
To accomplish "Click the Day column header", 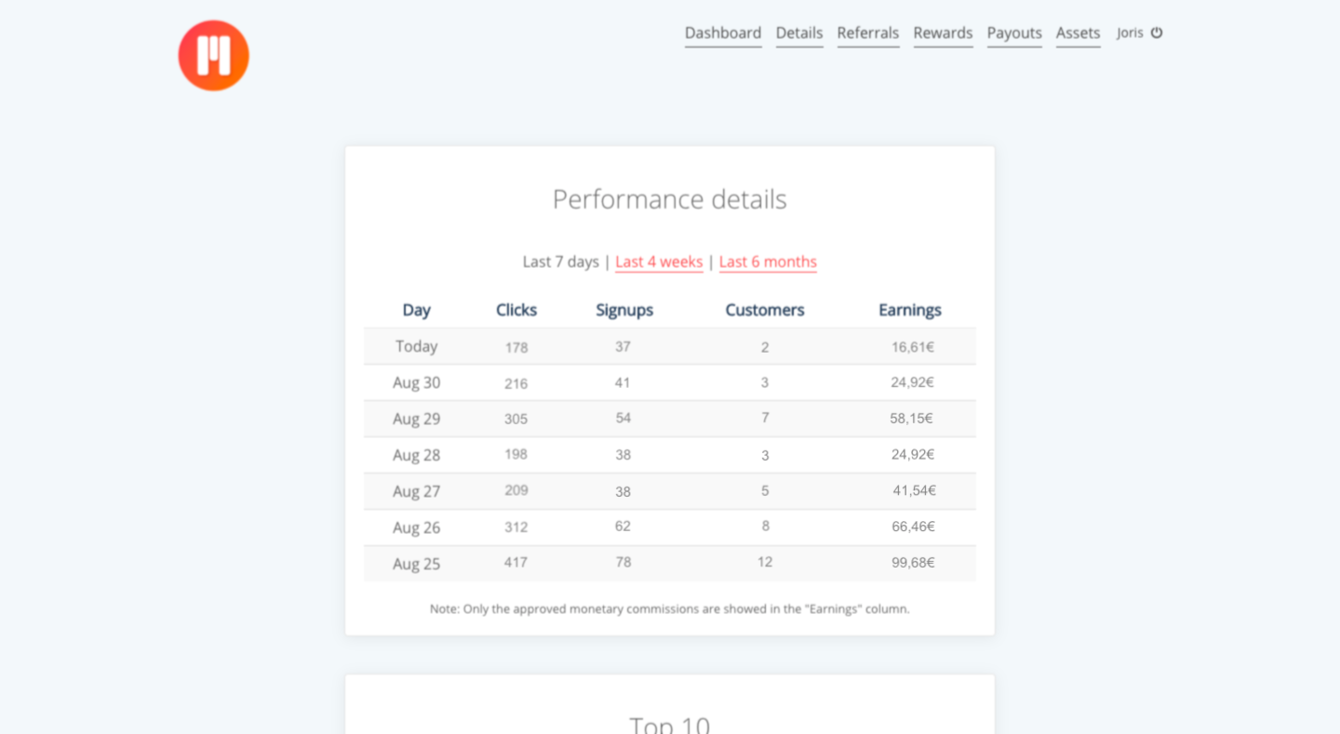I will [x=416, y=311].
